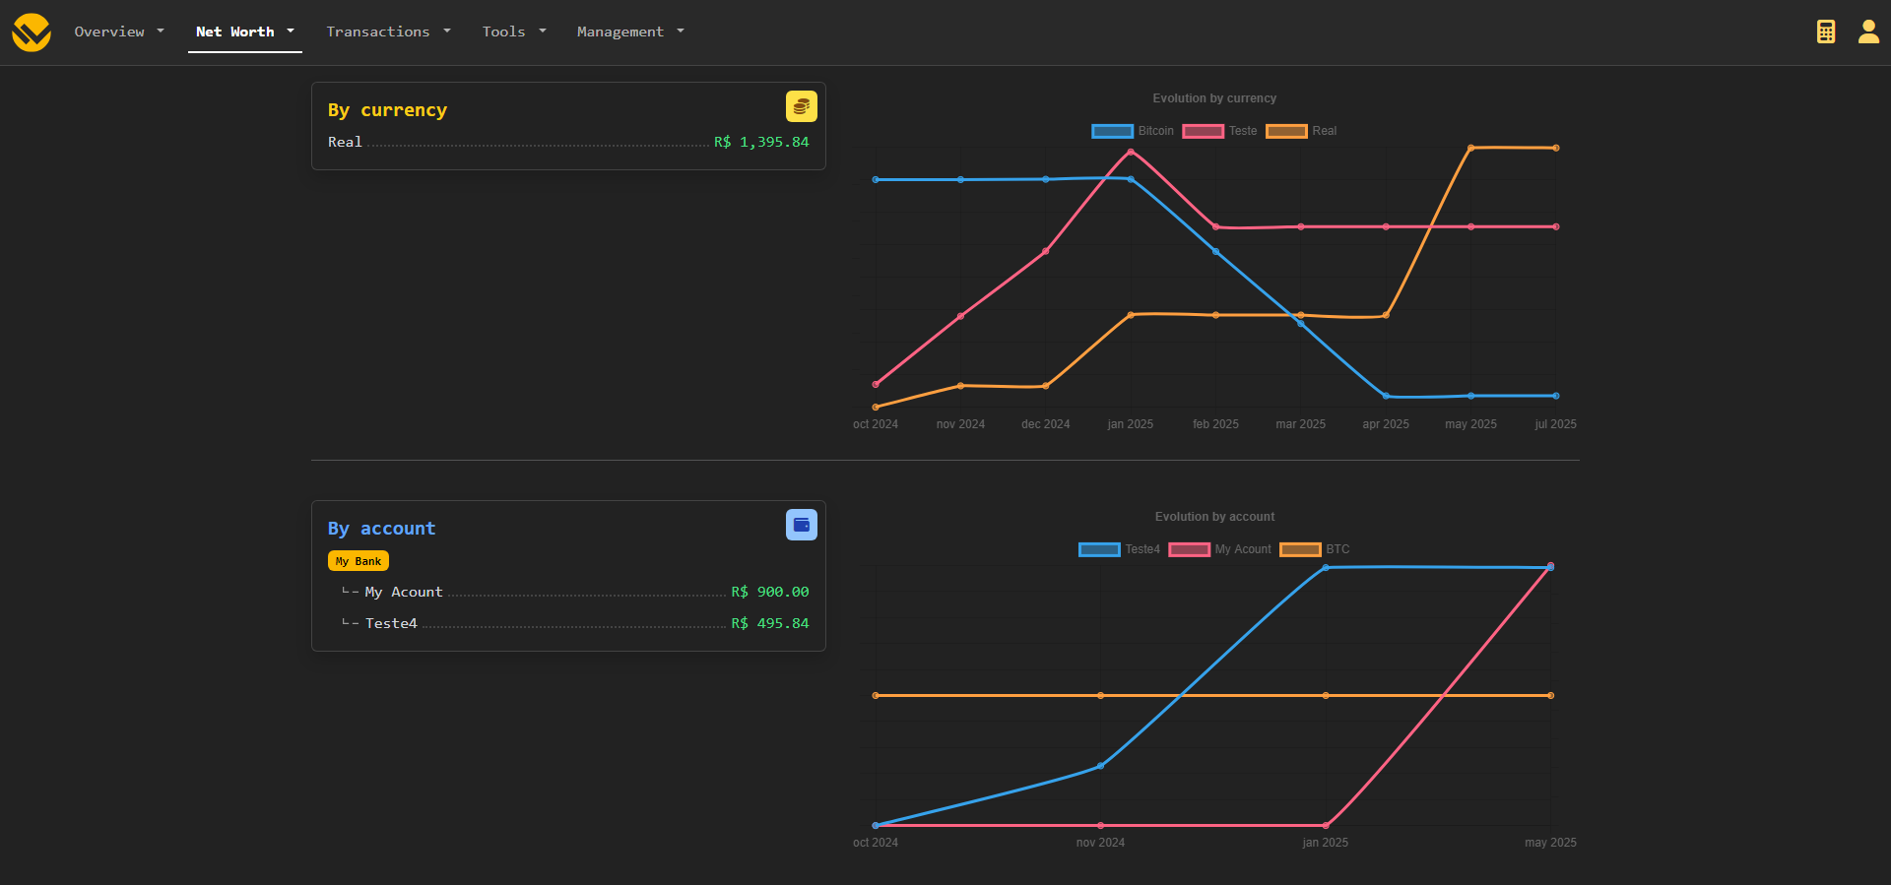Toggle BTC series in account chart legend
This screenshot has height=885, width=1891.
click(1315, 549)
